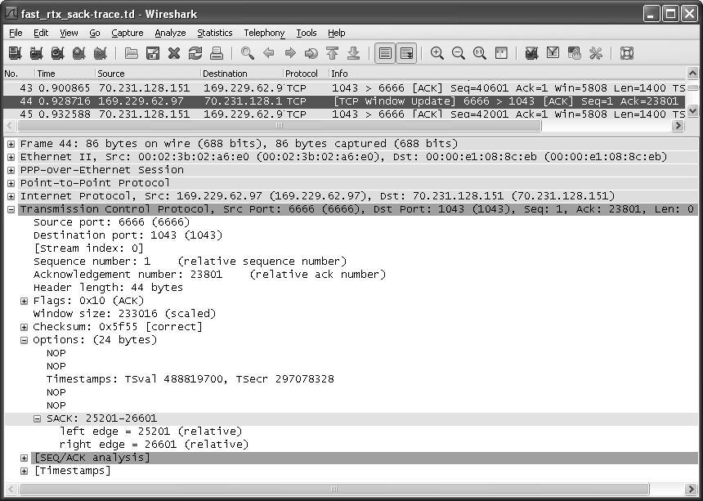703x501 pixels.
Task: Toggle packet list colorize button
Action: [x=385, y=53]
